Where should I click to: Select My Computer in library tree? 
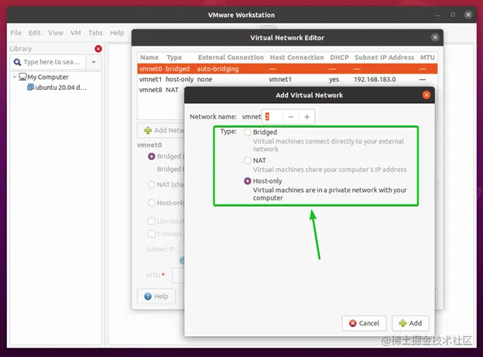[x=48, y=77]
